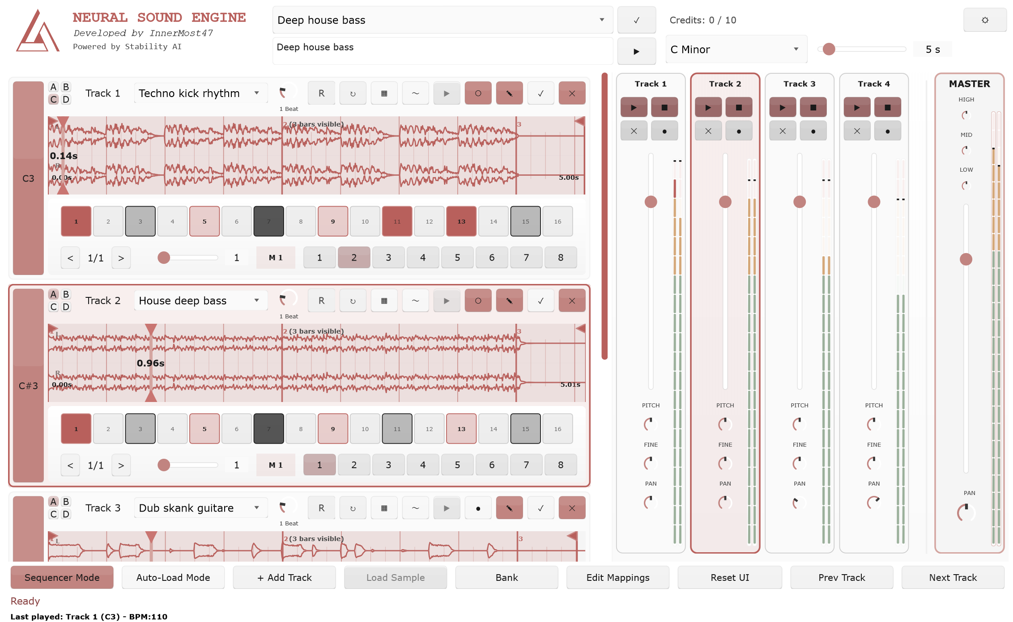
Task: Play mixer Track 3
Action: click(782, 107)
